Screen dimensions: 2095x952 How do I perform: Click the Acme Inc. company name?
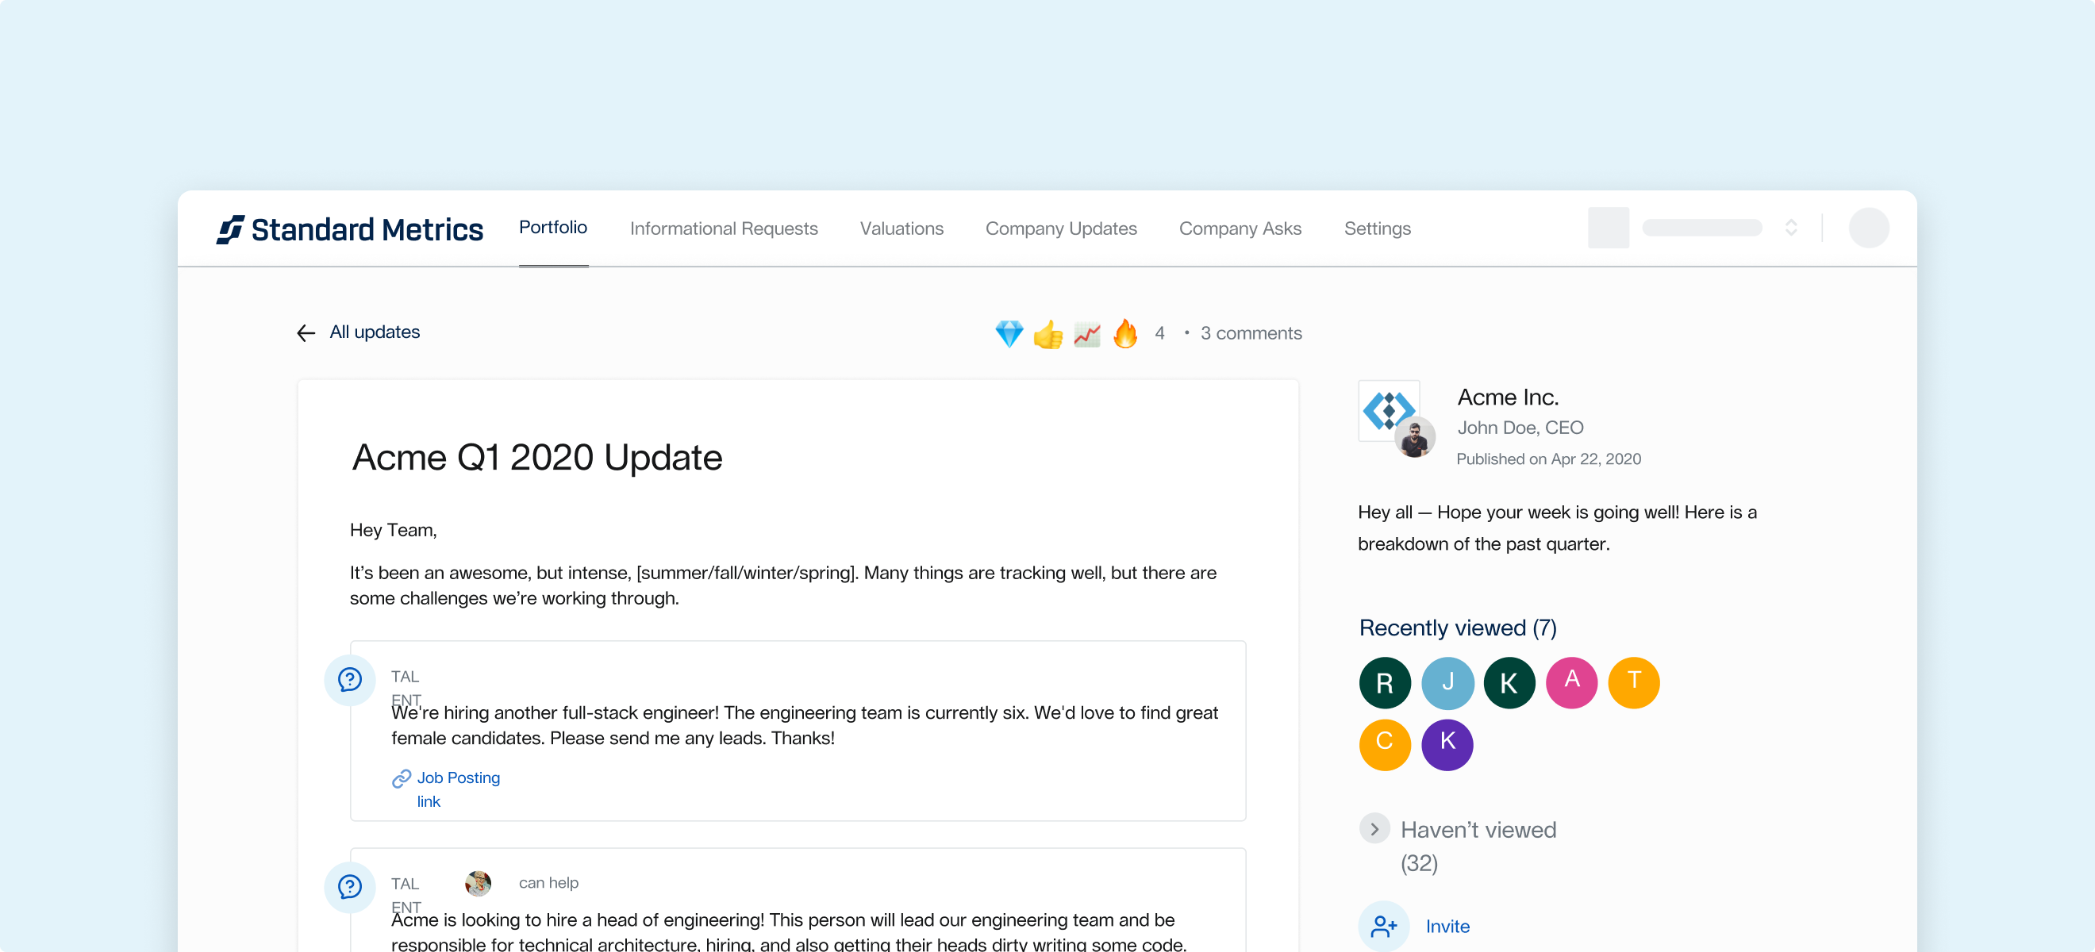click(x=1507, y=397)
